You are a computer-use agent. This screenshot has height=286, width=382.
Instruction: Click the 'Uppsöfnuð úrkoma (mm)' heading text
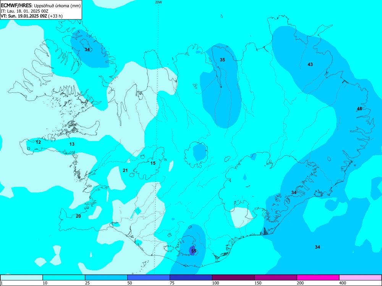[x=57, y=6]
